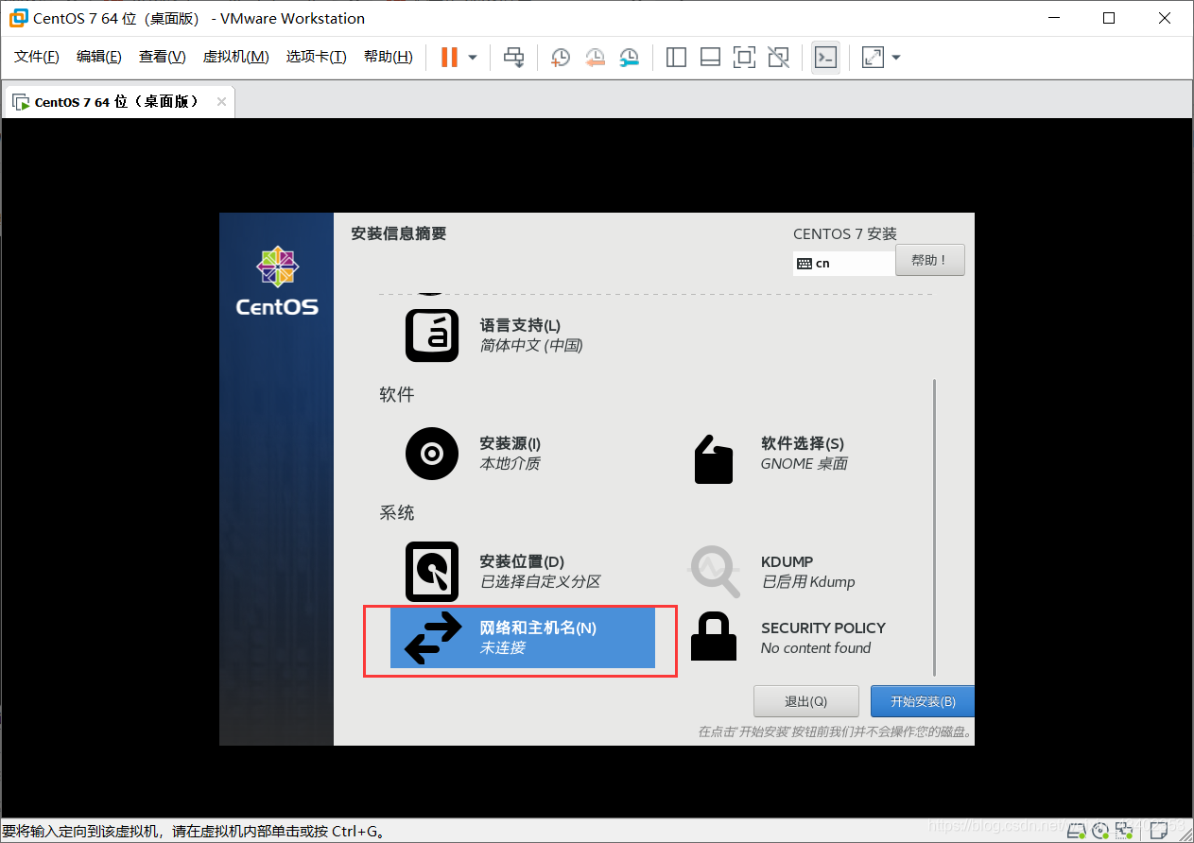Click the CentOS logo in sidebar

pos(277,281)
